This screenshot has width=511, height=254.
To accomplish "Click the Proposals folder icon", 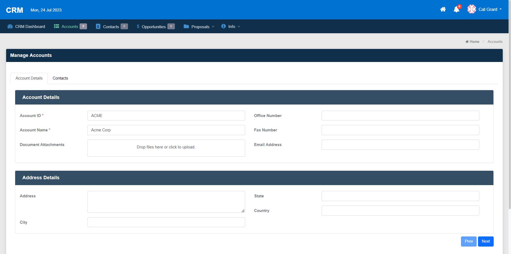I will [x=186, y=26].
